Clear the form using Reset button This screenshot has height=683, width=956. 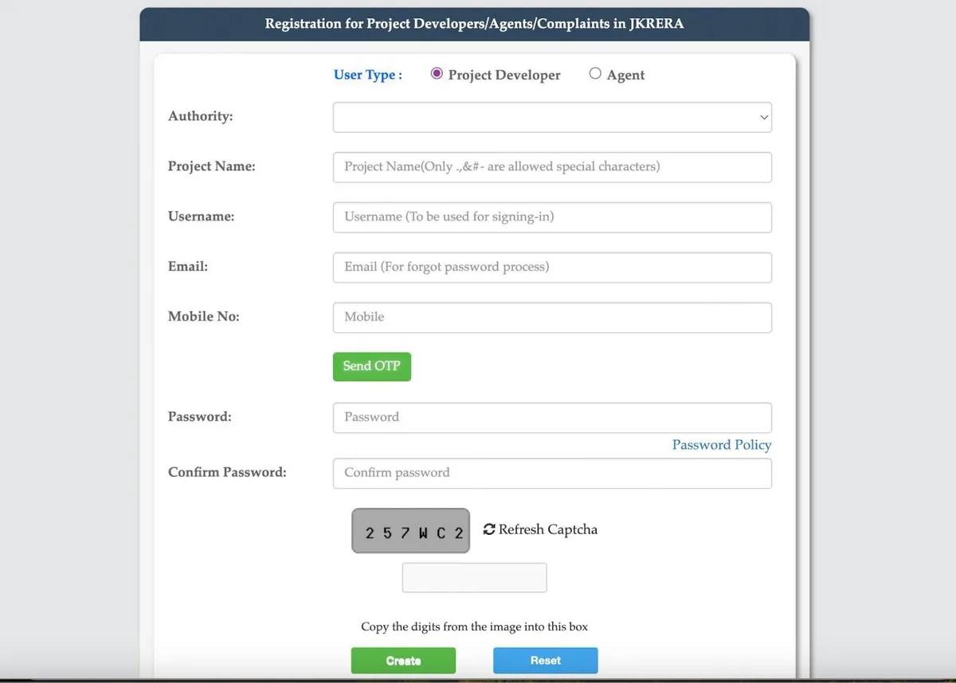(546, 661)
